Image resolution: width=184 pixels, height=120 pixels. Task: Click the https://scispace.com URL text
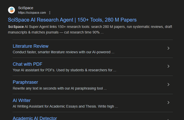(x=32, y=13)
